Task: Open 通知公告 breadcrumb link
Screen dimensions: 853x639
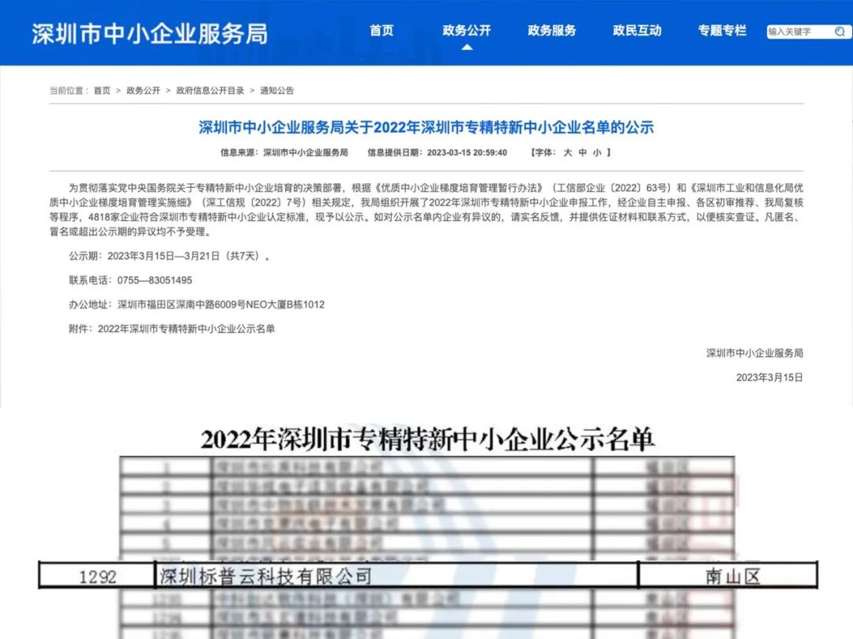Action: (276, 91)
